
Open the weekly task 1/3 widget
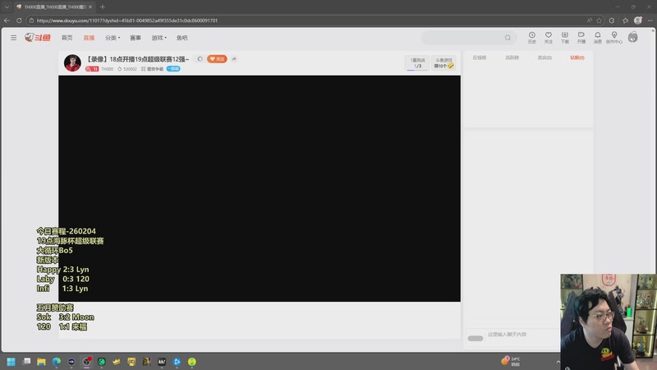coord(417,63)
